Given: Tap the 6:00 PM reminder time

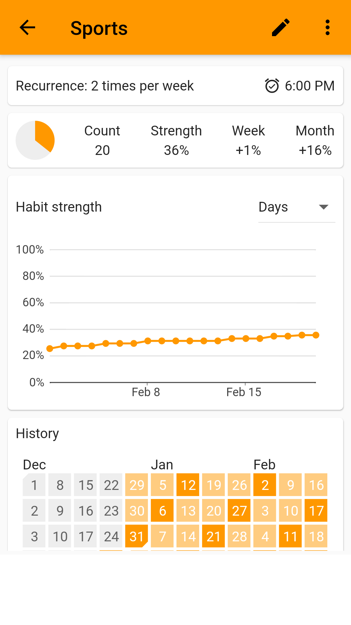Looking at the screenshot, I should click(309, 86).
